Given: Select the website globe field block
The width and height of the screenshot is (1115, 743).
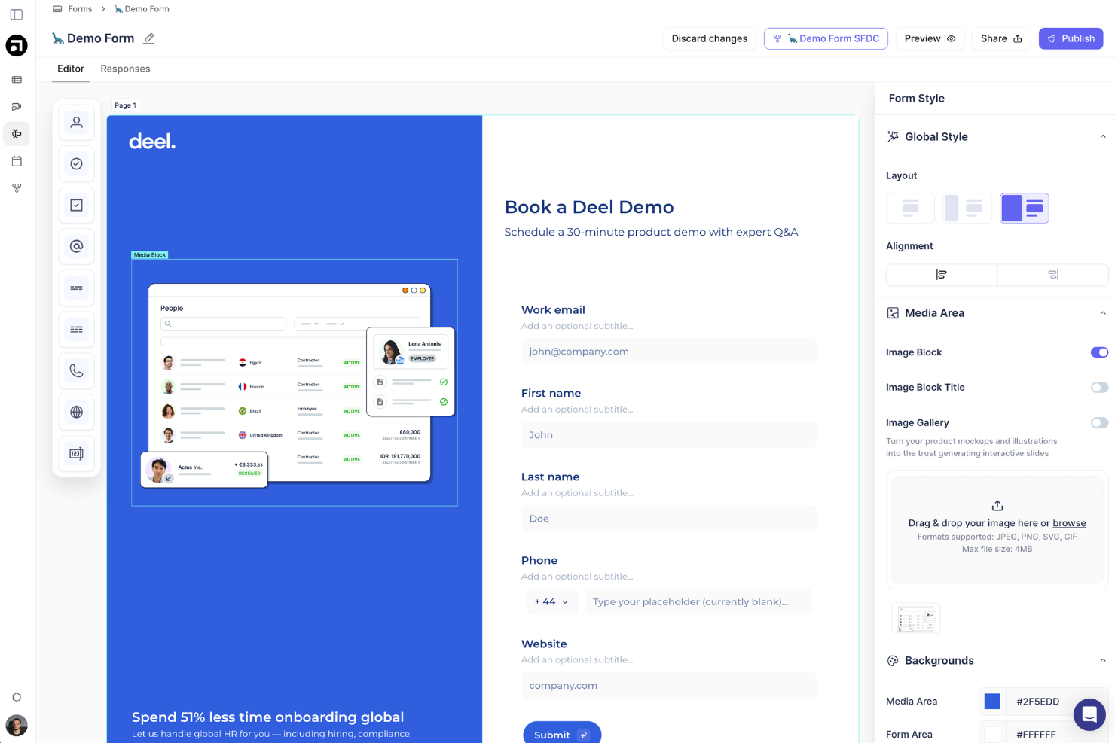Looking at the screenshot, I should (x=76, y=412).
